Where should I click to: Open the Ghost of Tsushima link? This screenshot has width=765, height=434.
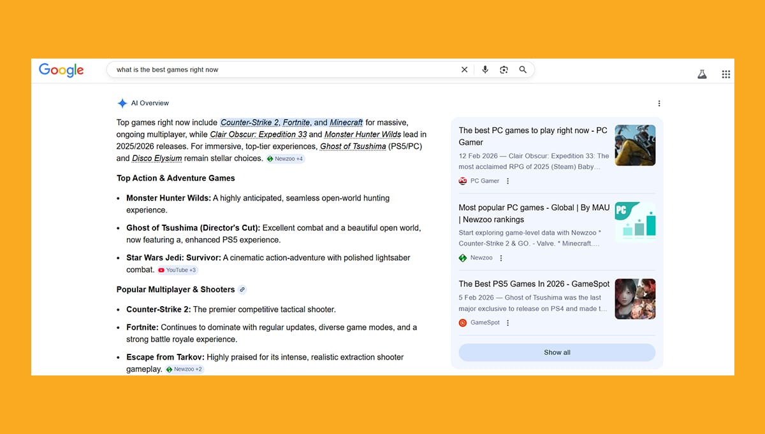(353, 146)
